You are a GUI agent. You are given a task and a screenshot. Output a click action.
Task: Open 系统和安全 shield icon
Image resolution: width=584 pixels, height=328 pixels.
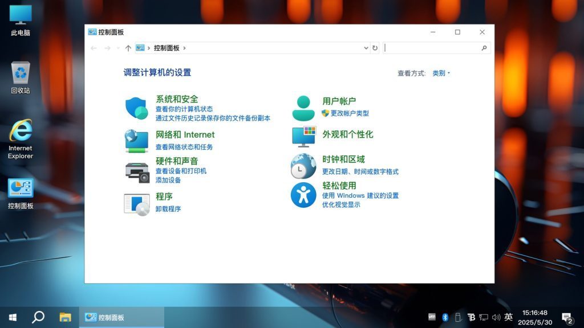pyautogui.click(x=137, y=106)
